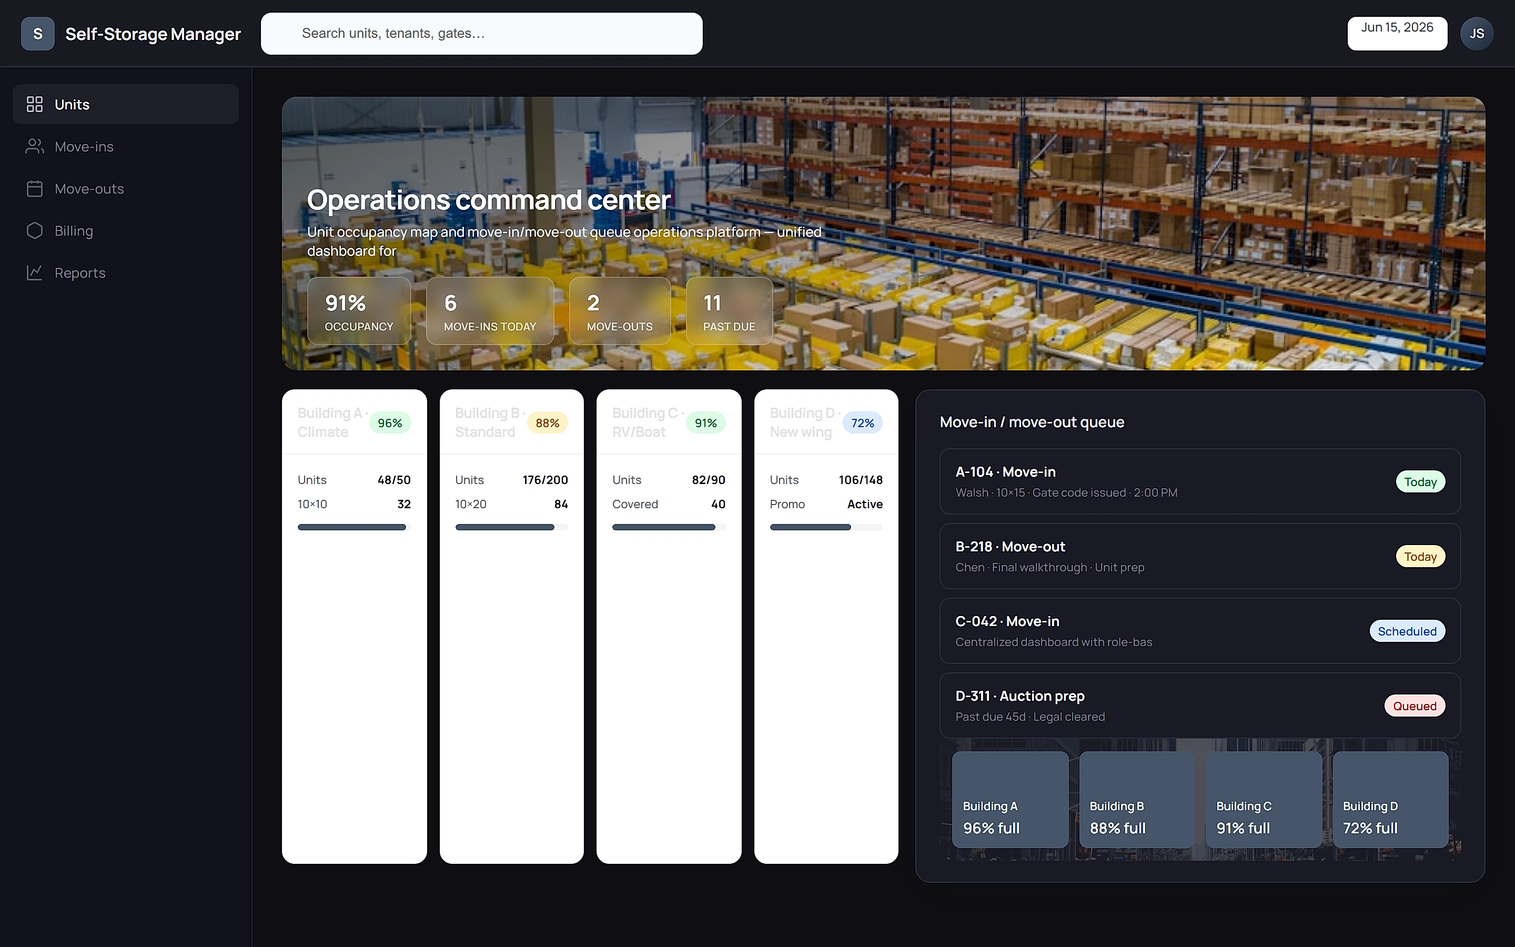1515x947 pixels.
Task: Click the Covered 40 value
Action: 718,504
